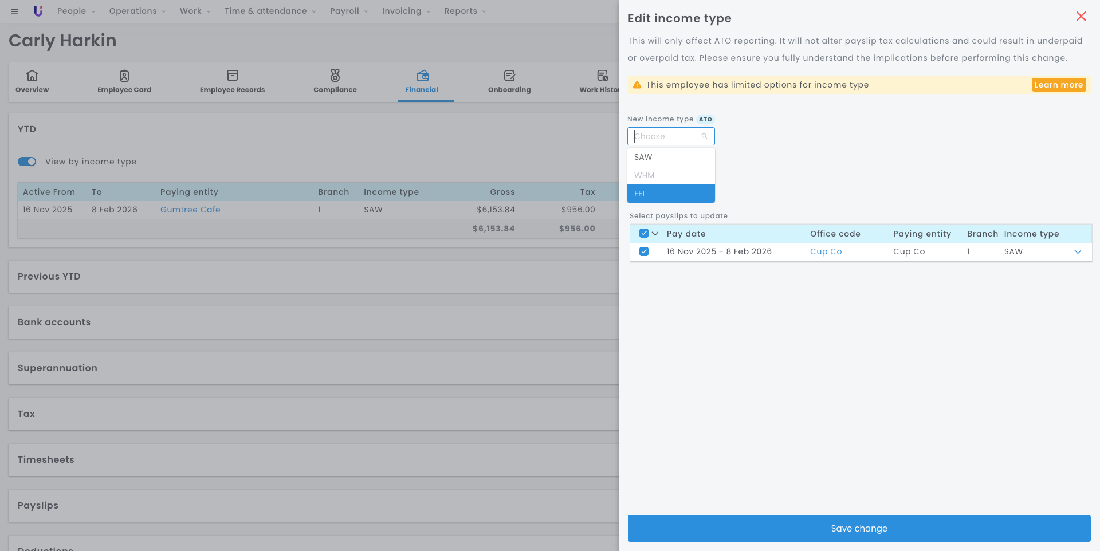Switch to the Onboarding tab
Image resolution: width=1100 pixels, height=551 pixels.
coord(509,82)
